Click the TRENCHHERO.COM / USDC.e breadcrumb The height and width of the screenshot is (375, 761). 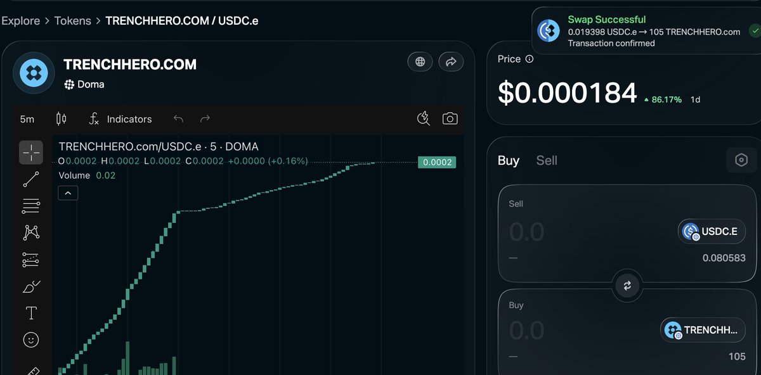(x=182, y=21)
